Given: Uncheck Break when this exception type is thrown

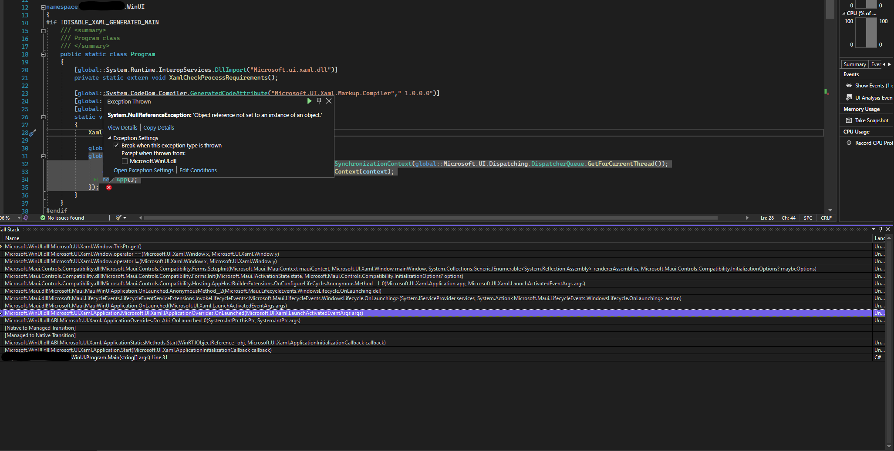Looking at the screenshot, I should [x=117, y=145].
